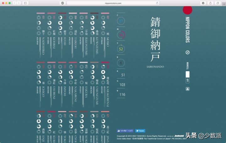The height and width of the screenshot is (143, 226).
Task: Click the top donut chart of NADESHIKO
Action: pyautogui.click(x=39, y=18)
